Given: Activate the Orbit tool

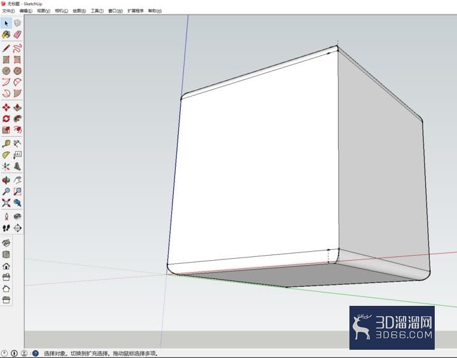Looking at the screenshot, I should click(6, 180).
